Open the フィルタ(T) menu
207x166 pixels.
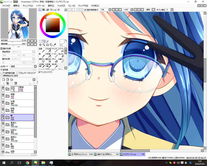(x=61, y=5)
